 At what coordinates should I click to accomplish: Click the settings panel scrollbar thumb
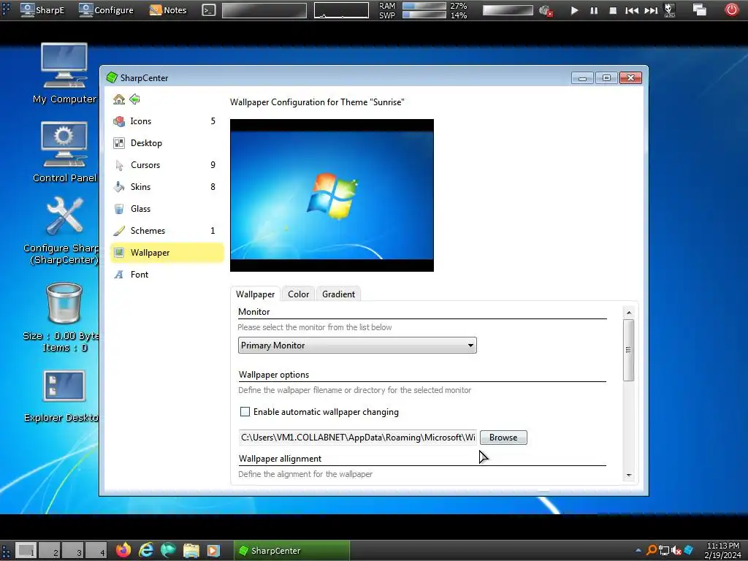pos(629,350)
